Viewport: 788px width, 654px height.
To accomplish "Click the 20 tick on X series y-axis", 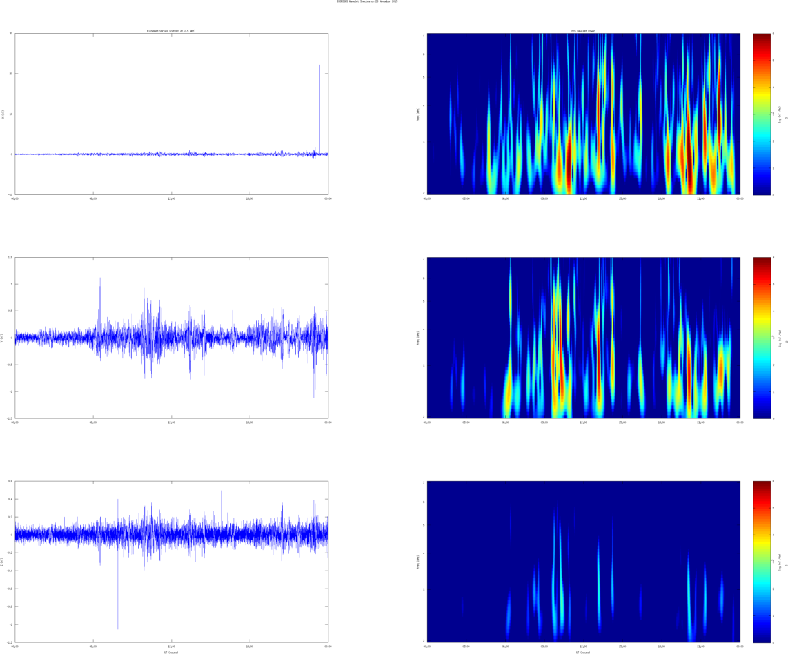I will [10, 74].
